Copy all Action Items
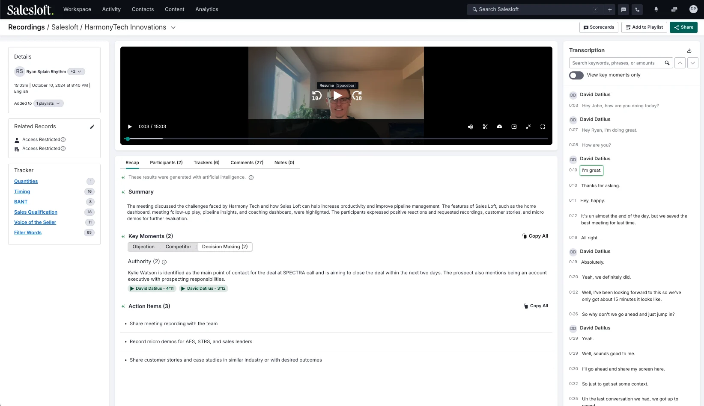Viewport: 704px width, 406px height. click(x=536, y=306)
